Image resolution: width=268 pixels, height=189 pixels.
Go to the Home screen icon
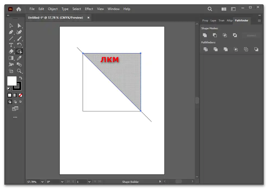pos(19,9)
